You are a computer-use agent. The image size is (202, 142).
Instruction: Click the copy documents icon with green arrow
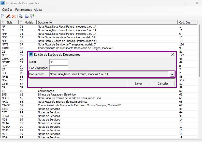click(32, 16)
